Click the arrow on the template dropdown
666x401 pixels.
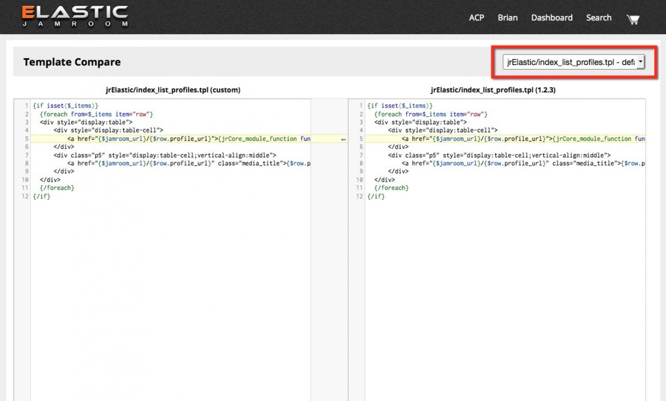[x=640, y=62]
